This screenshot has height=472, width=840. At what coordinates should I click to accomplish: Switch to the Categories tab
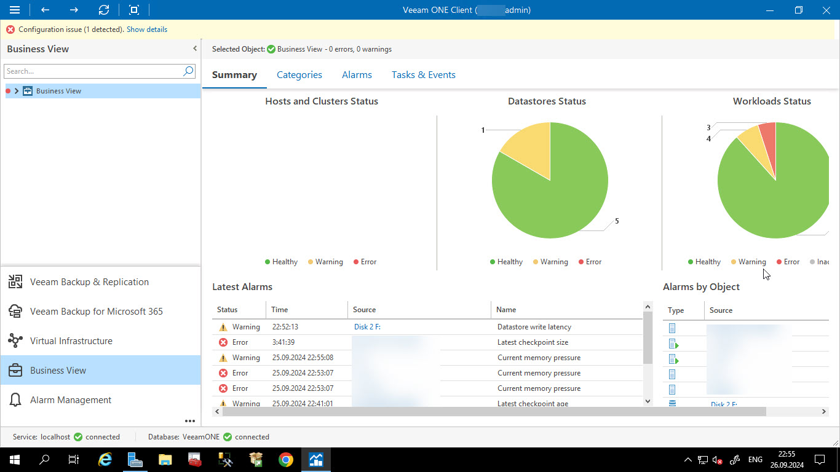click(x=299, y=75)
